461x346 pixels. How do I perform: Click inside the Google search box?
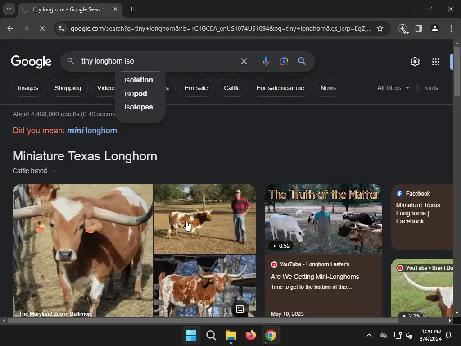pos(159,61)
